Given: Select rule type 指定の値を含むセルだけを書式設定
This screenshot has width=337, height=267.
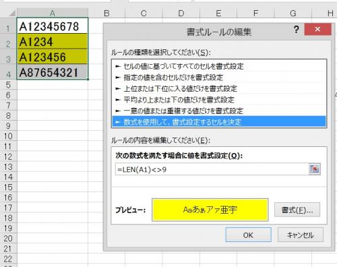Looking at the screenshot, I should (x=219, y=78).
